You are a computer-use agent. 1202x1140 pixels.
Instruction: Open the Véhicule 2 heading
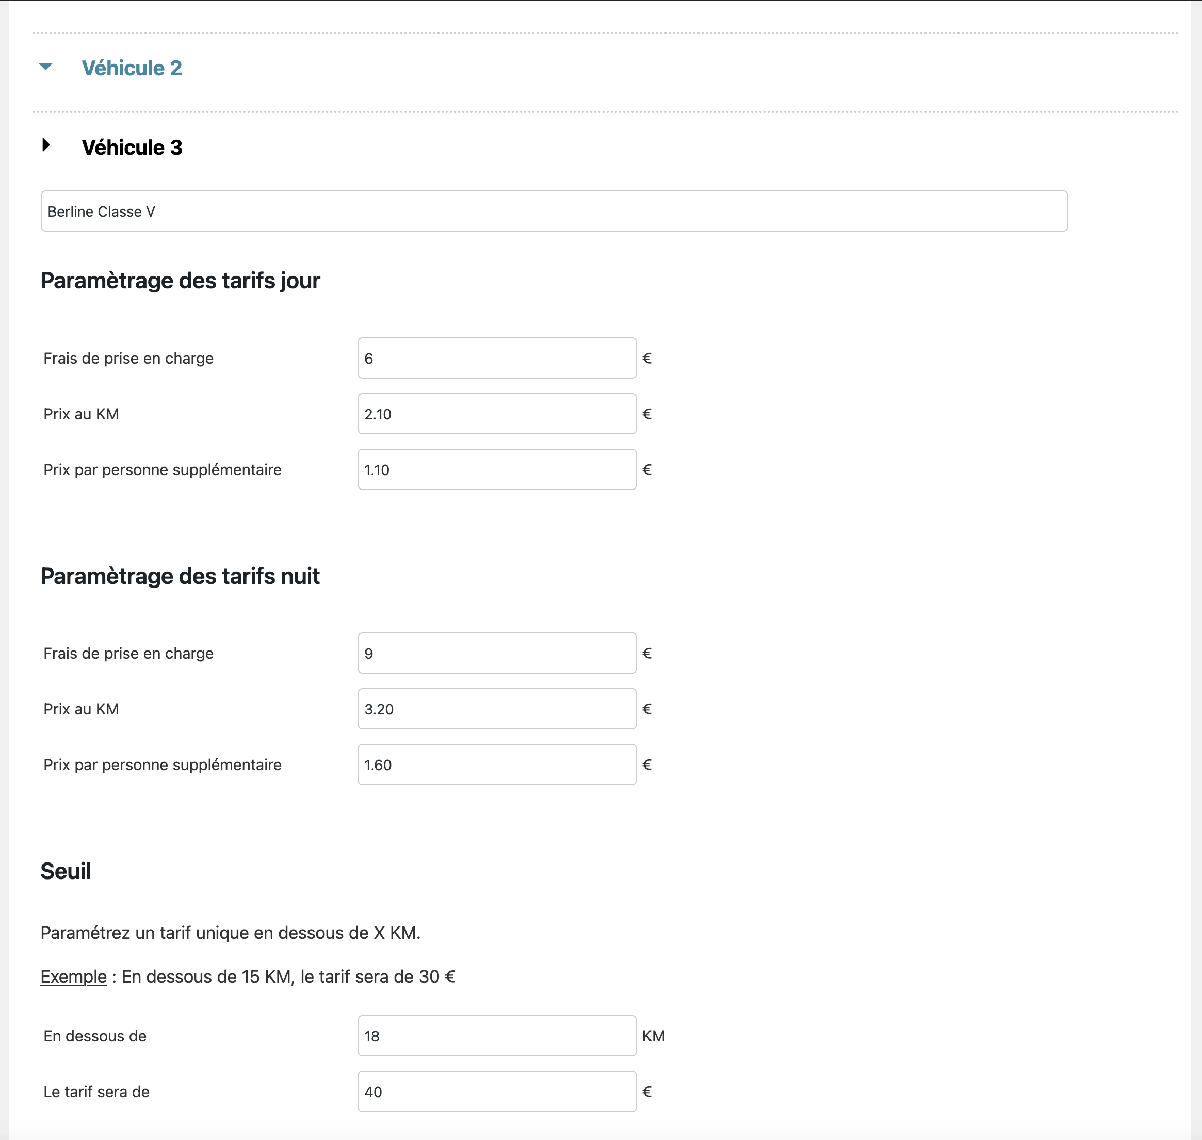[x=132, y=68]
